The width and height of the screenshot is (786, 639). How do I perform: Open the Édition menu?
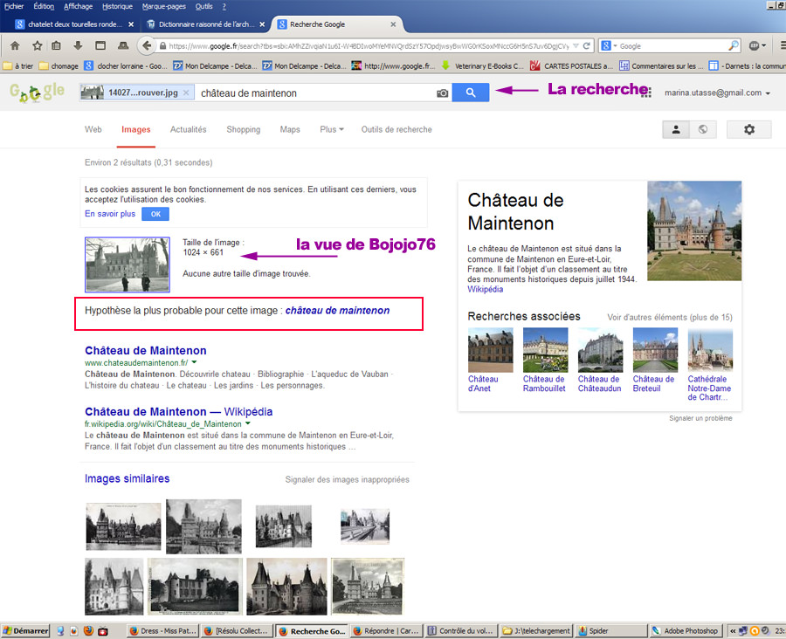[44, 6]
